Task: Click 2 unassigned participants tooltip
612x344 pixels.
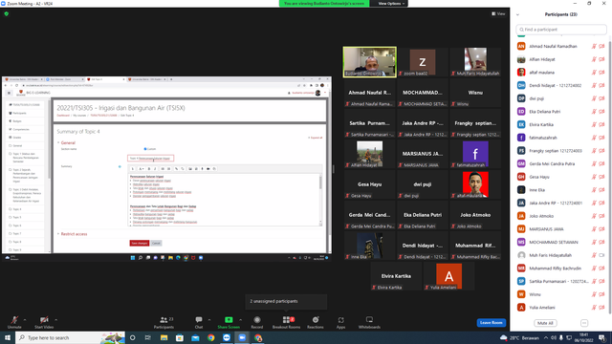Action: (x=286, y=301)
